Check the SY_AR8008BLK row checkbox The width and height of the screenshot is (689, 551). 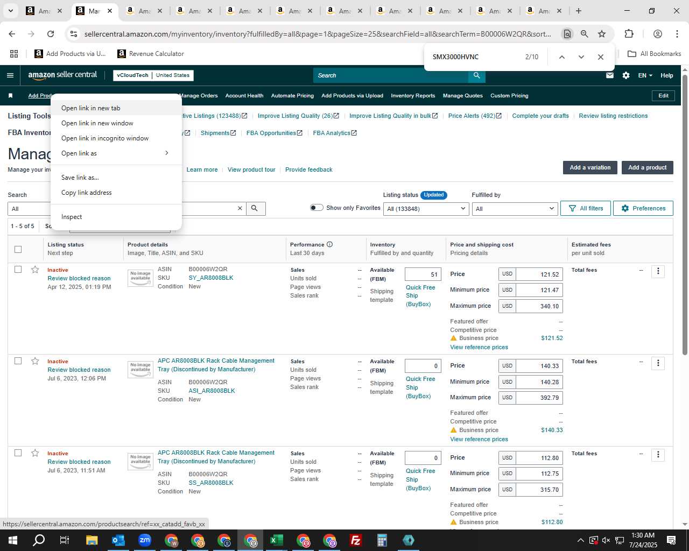pos(18,269)
